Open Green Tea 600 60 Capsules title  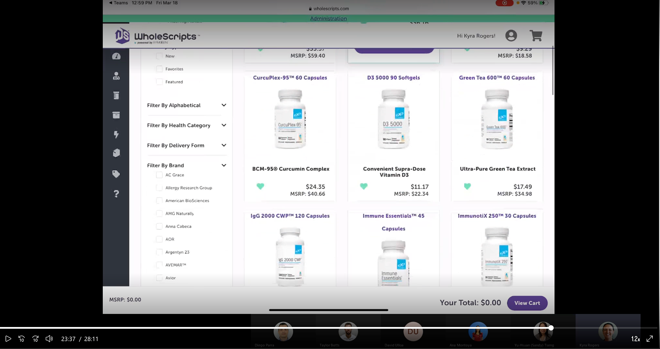[497, 78]
